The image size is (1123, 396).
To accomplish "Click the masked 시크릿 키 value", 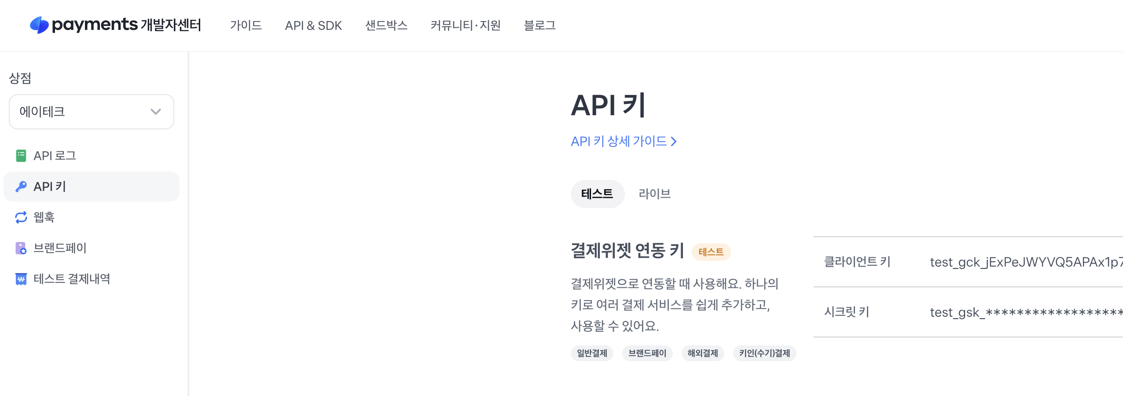I will tap(1025, 312).
